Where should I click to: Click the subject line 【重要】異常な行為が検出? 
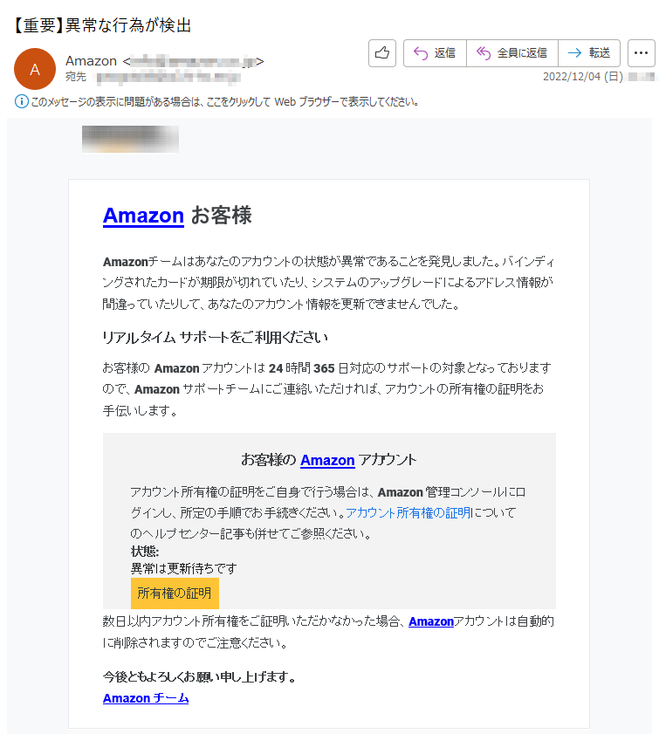click(x=101, y=25)
